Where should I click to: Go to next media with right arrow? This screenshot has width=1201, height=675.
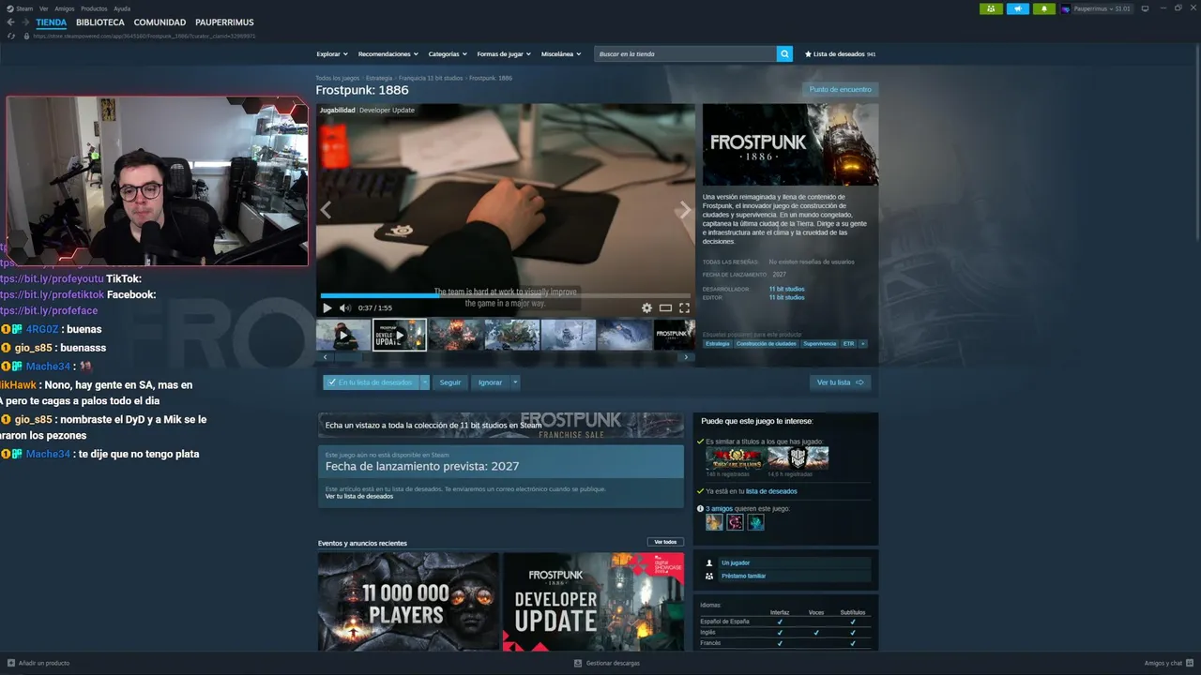pyautogui.click(x=685, y=210)
